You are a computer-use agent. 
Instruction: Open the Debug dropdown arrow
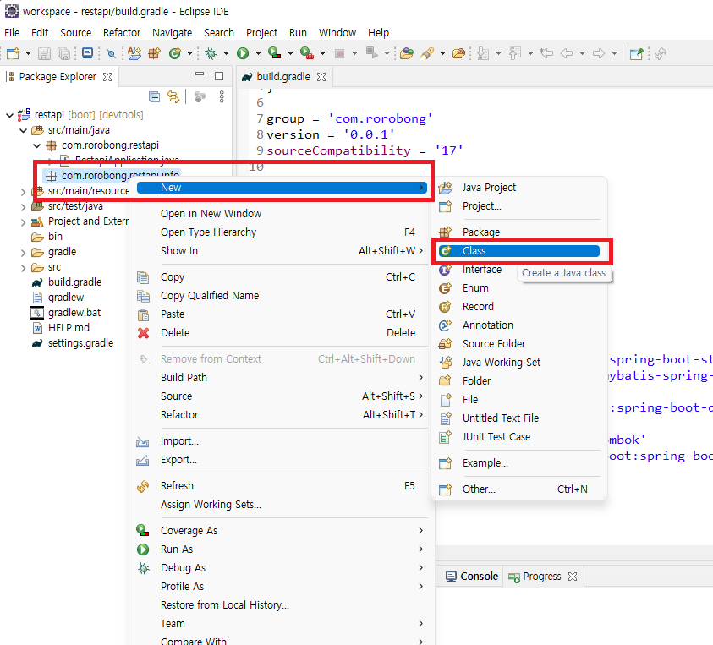(226, 53)
